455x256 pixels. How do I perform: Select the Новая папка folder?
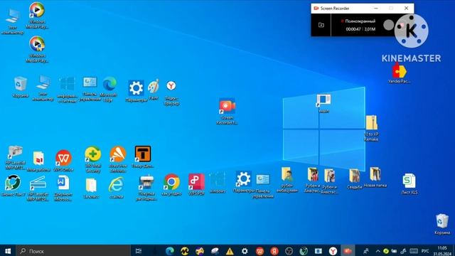click(375, 177)
